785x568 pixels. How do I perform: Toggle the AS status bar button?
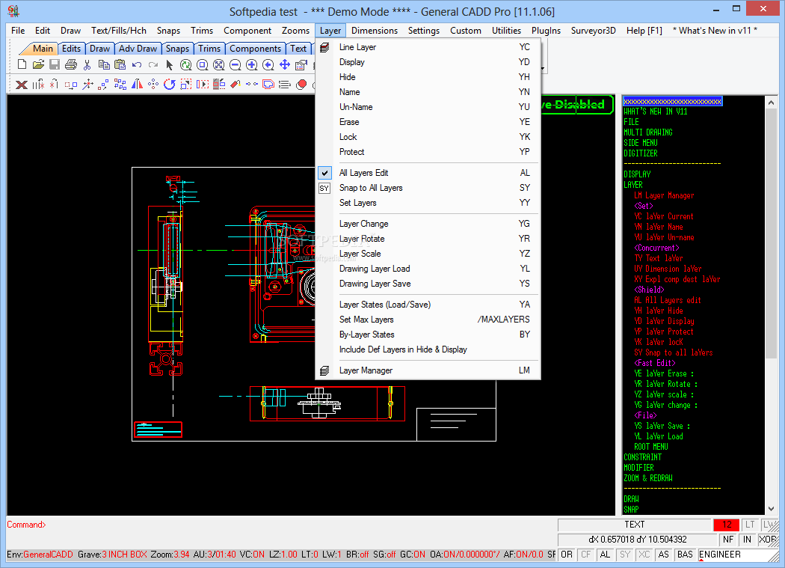(664, 555)
